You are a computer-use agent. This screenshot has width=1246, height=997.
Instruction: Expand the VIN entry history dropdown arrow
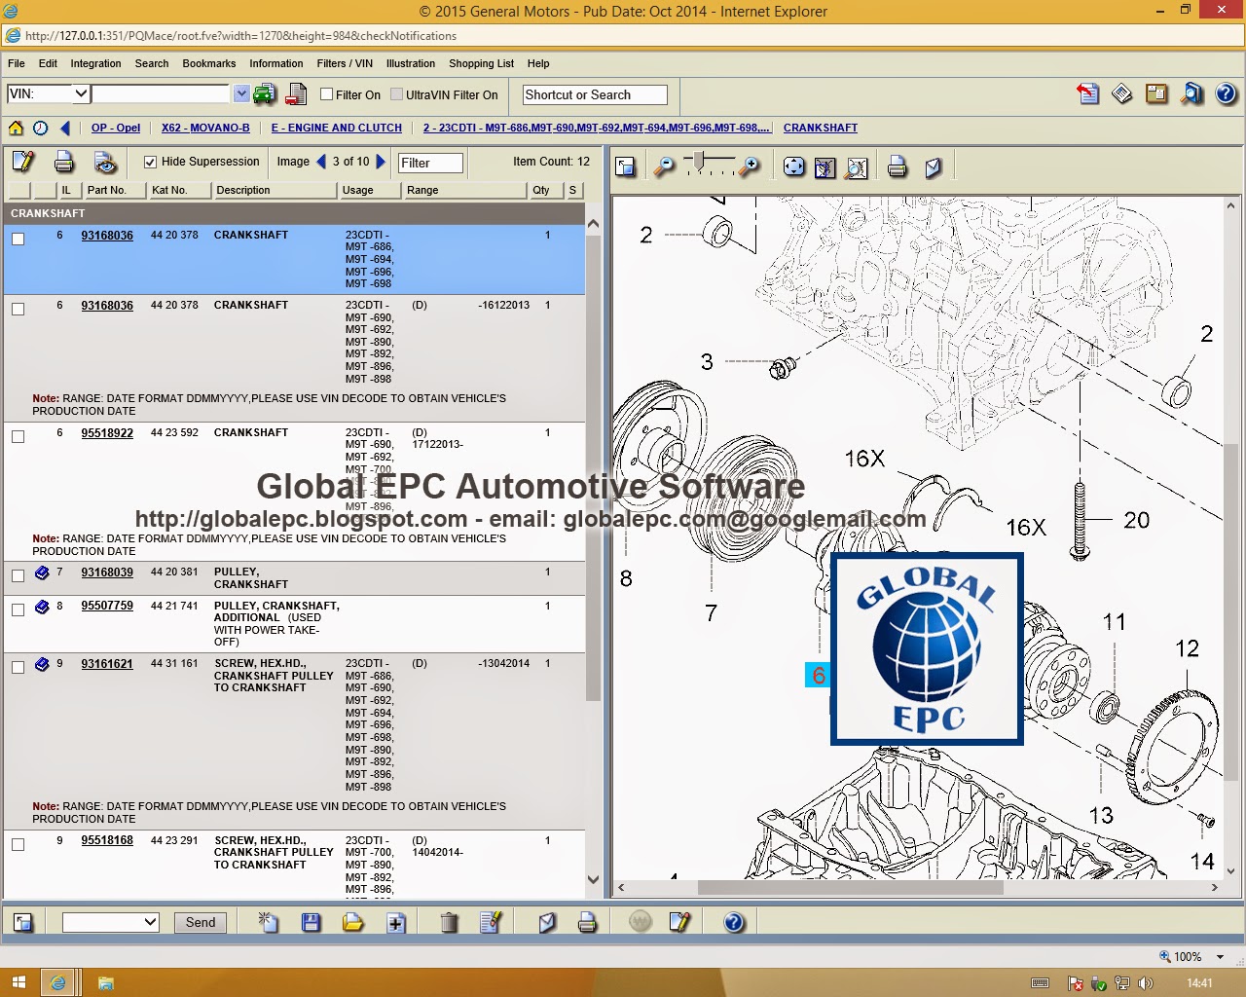click(x=241, y=93)
